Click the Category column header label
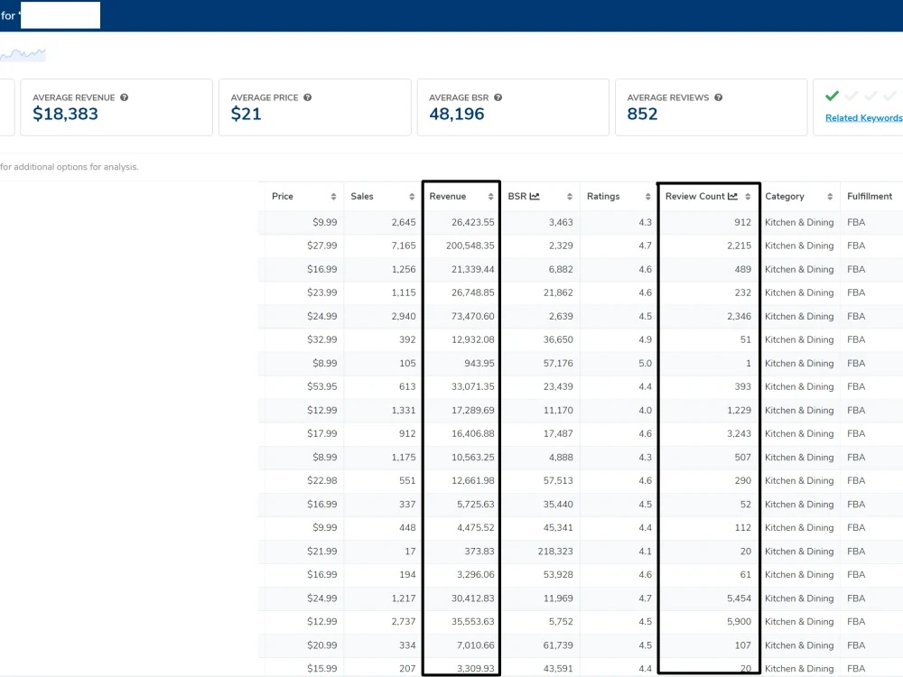903x677 pixels. (x=785, y=196)
